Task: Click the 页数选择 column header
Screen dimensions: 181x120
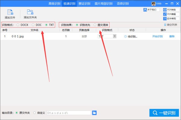Action: 84,30
